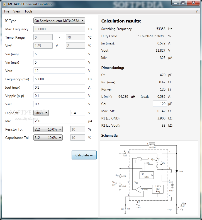Viewport: 202px width, 220px height.
Task: Click the Dimensioning heading
Action: coord(113,68)
